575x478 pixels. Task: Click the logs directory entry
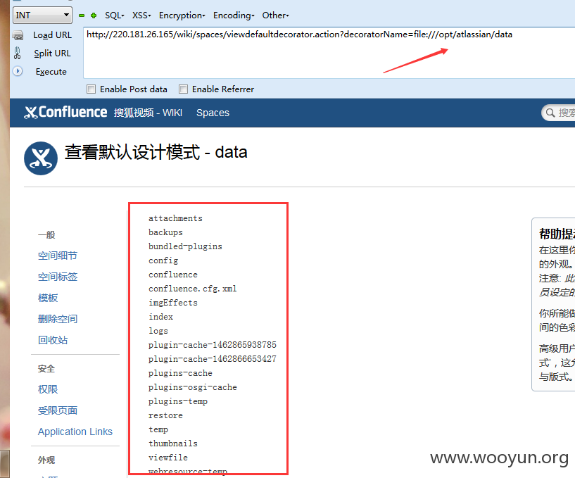(158, 331)
